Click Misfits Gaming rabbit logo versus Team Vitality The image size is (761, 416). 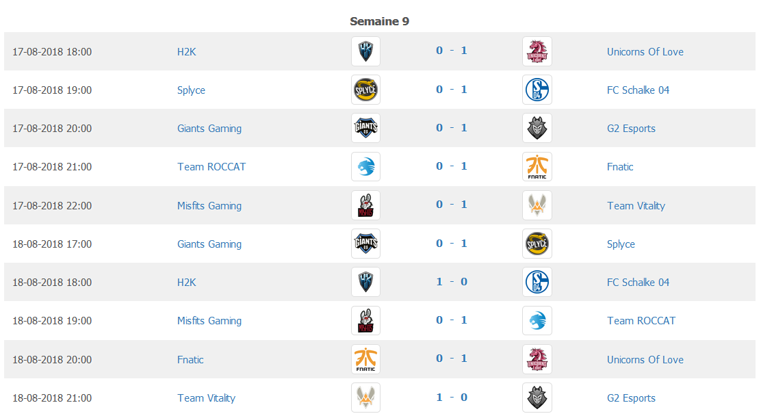[x=365, y=205]
